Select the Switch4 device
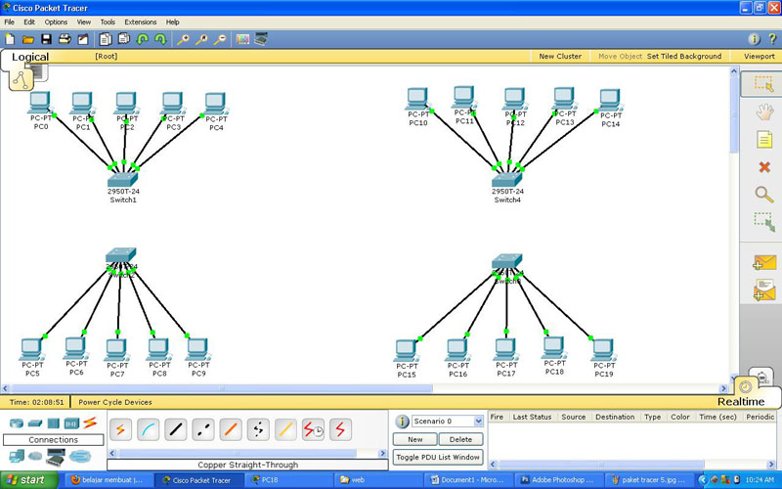Viewport: 782px width, 489px height. click(x=506, y=179)
